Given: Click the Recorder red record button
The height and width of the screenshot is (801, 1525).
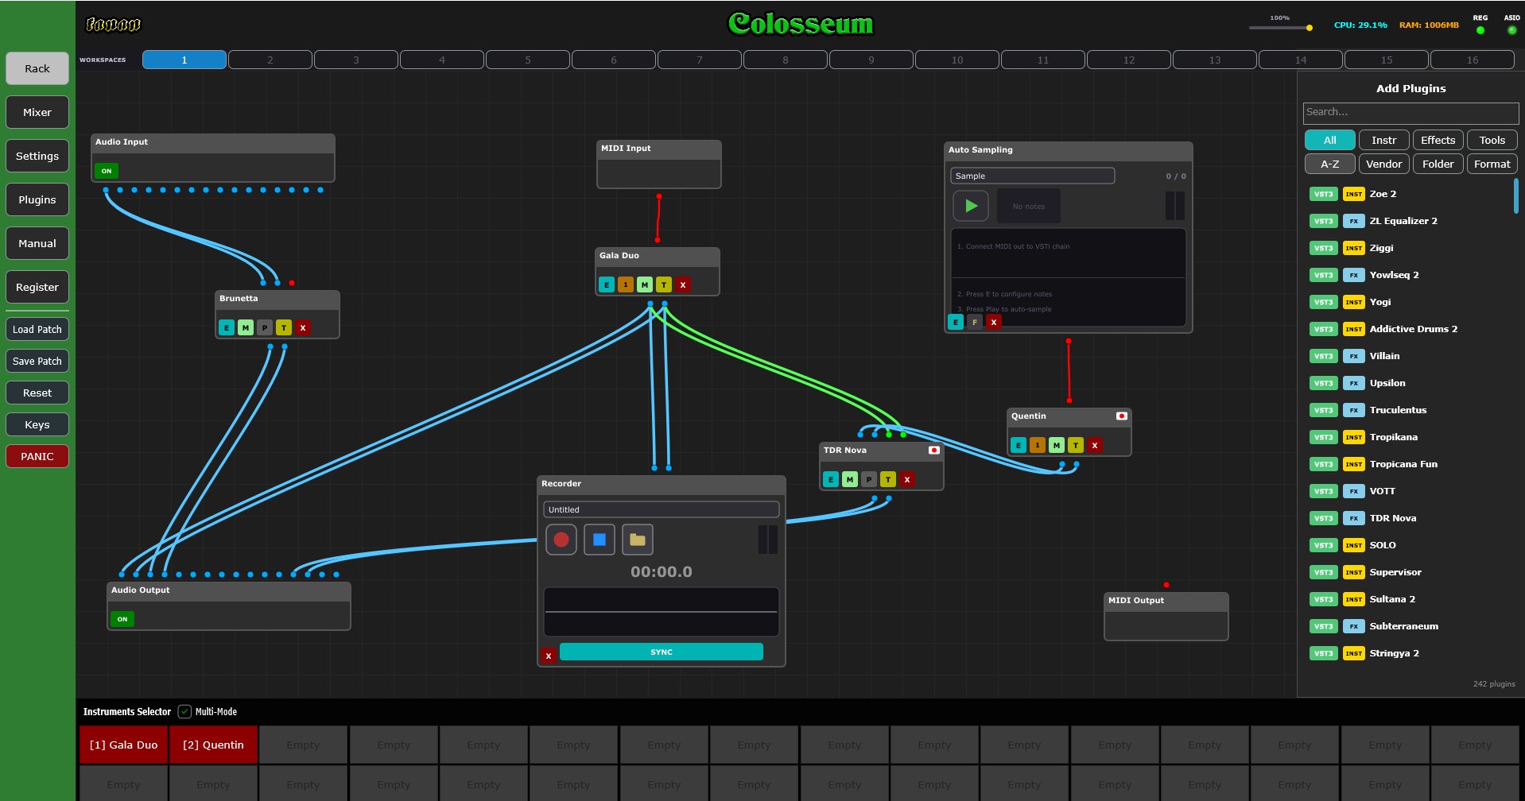Looking at the screenshot, I should click(561, 540).
